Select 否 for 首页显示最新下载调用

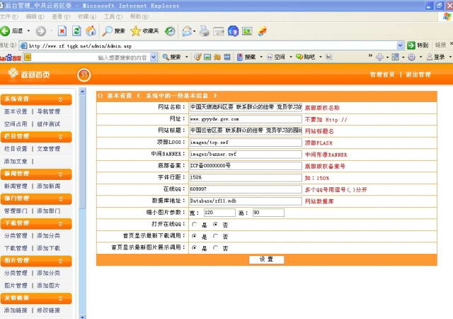pos(215,236)
